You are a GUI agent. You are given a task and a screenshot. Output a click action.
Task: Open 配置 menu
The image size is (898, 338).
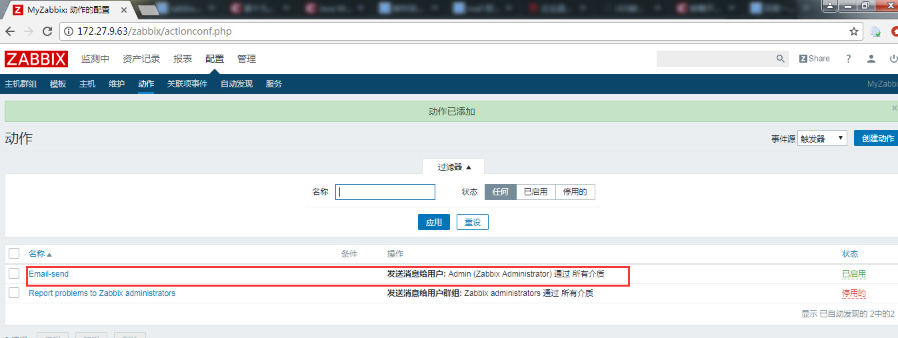pyautogui.click(x=215, y=59)
